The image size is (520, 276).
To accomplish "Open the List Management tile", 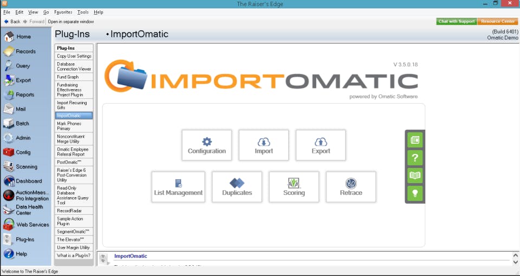I will pos(178,187).
